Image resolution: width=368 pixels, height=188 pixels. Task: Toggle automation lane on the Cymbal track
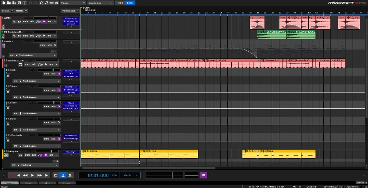coord(39,22)
